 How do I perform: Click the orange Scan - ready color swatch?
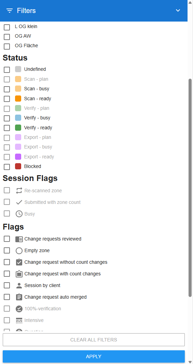point(18,99)
